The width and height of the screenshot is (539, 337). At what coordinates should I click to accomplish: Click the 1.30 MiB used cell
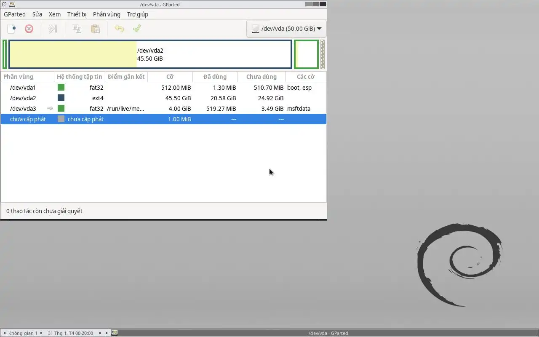click(x=224, y=88)
